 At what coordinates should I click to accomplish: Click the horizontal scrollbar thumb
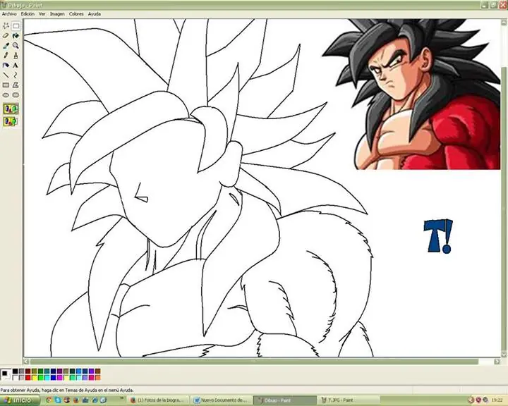[x=254, y=361]
